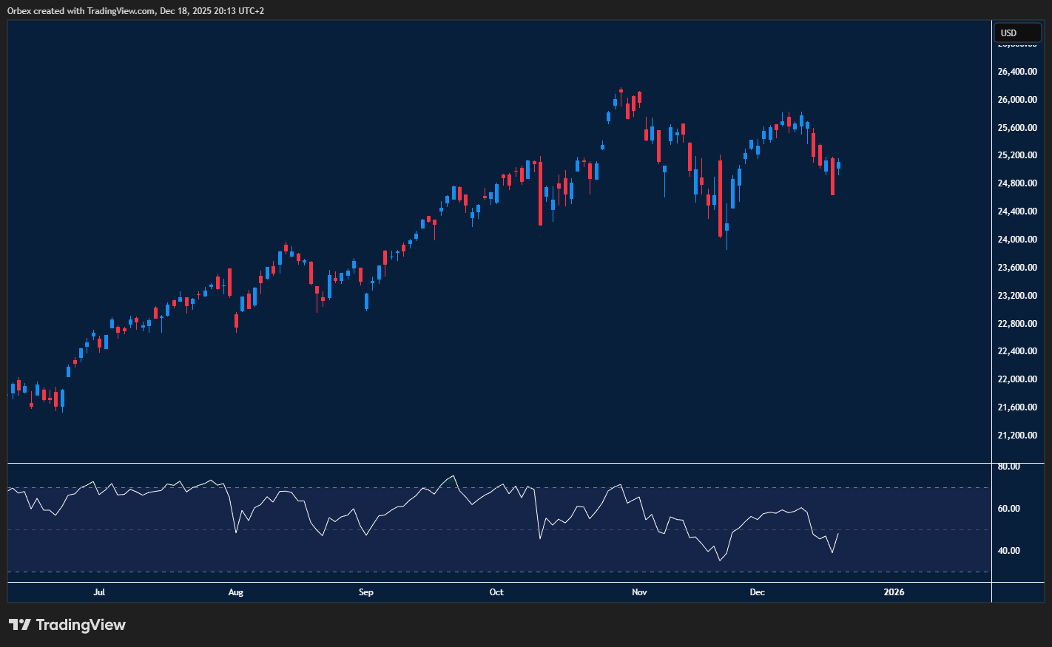Click the 26,400.00 price level label

pyautogui.click(x=1016, y=71)
